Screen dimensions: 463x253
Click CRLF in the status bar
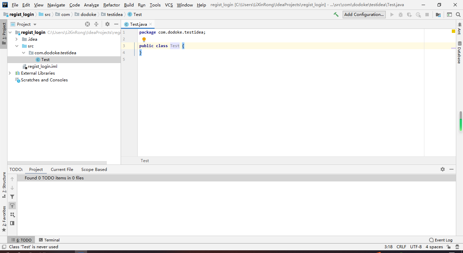[x=401, y=247]
